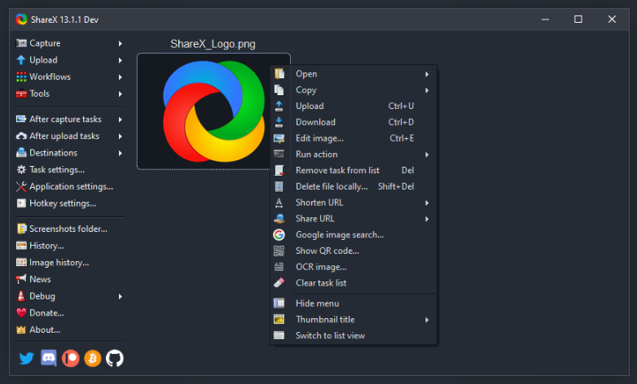The height and width of the screenshot is (384, 637).
Task: Select Hide menu entry
Action: [354, 303]
